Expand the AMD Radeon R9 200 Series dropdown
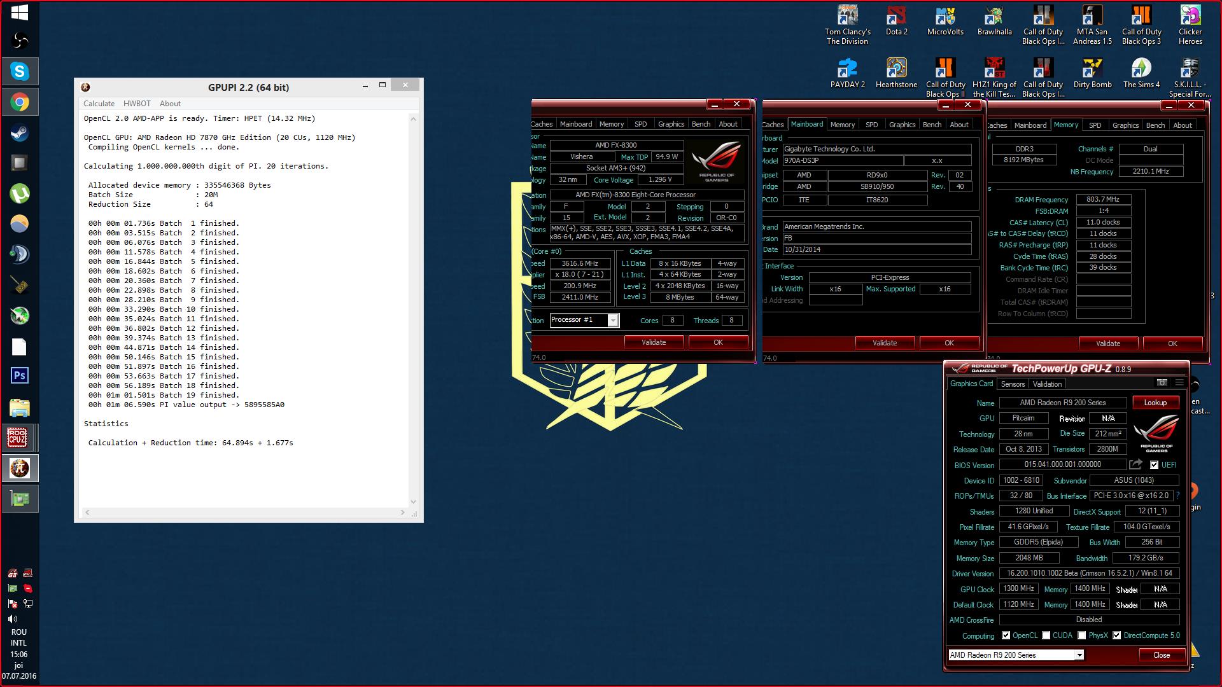This screenshot has height=687, width=1222. tap(1079, 655)
